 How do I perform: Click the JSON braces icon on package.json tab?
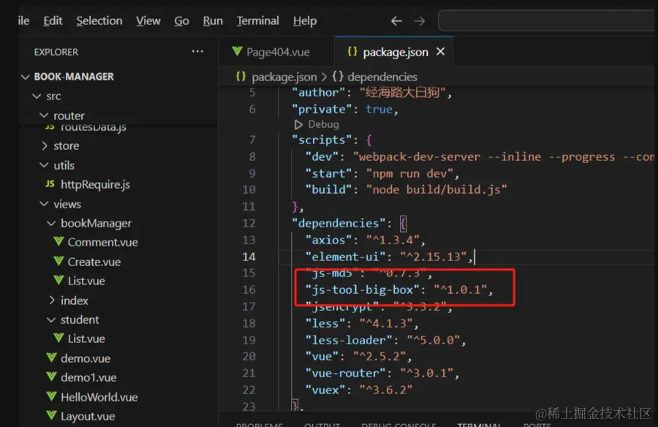352,51
